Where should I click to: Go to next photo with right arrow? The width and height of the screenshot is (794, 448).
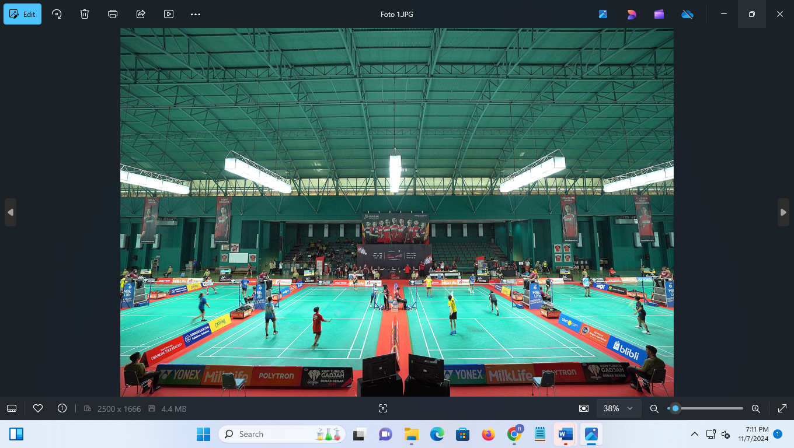pyautogui.click(x=783, y=212)
